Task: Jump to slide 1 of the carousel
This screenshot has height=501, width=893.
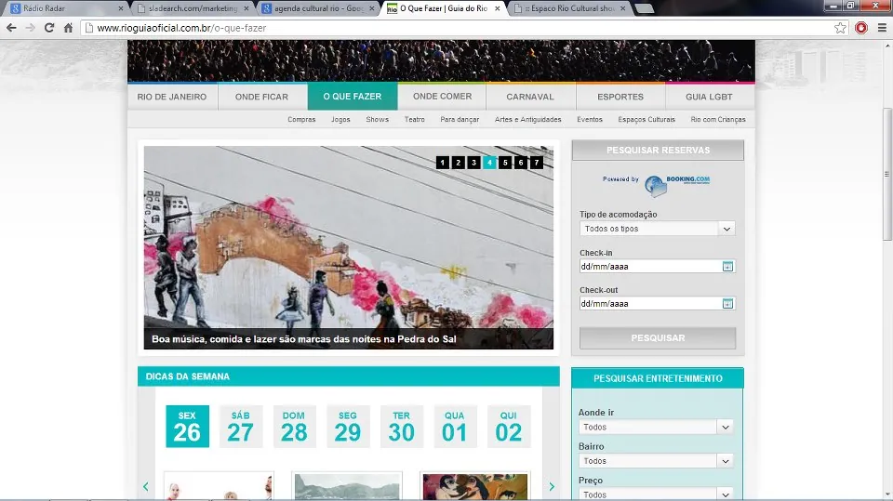Action: pyautogui.click(x=443, y=163)
